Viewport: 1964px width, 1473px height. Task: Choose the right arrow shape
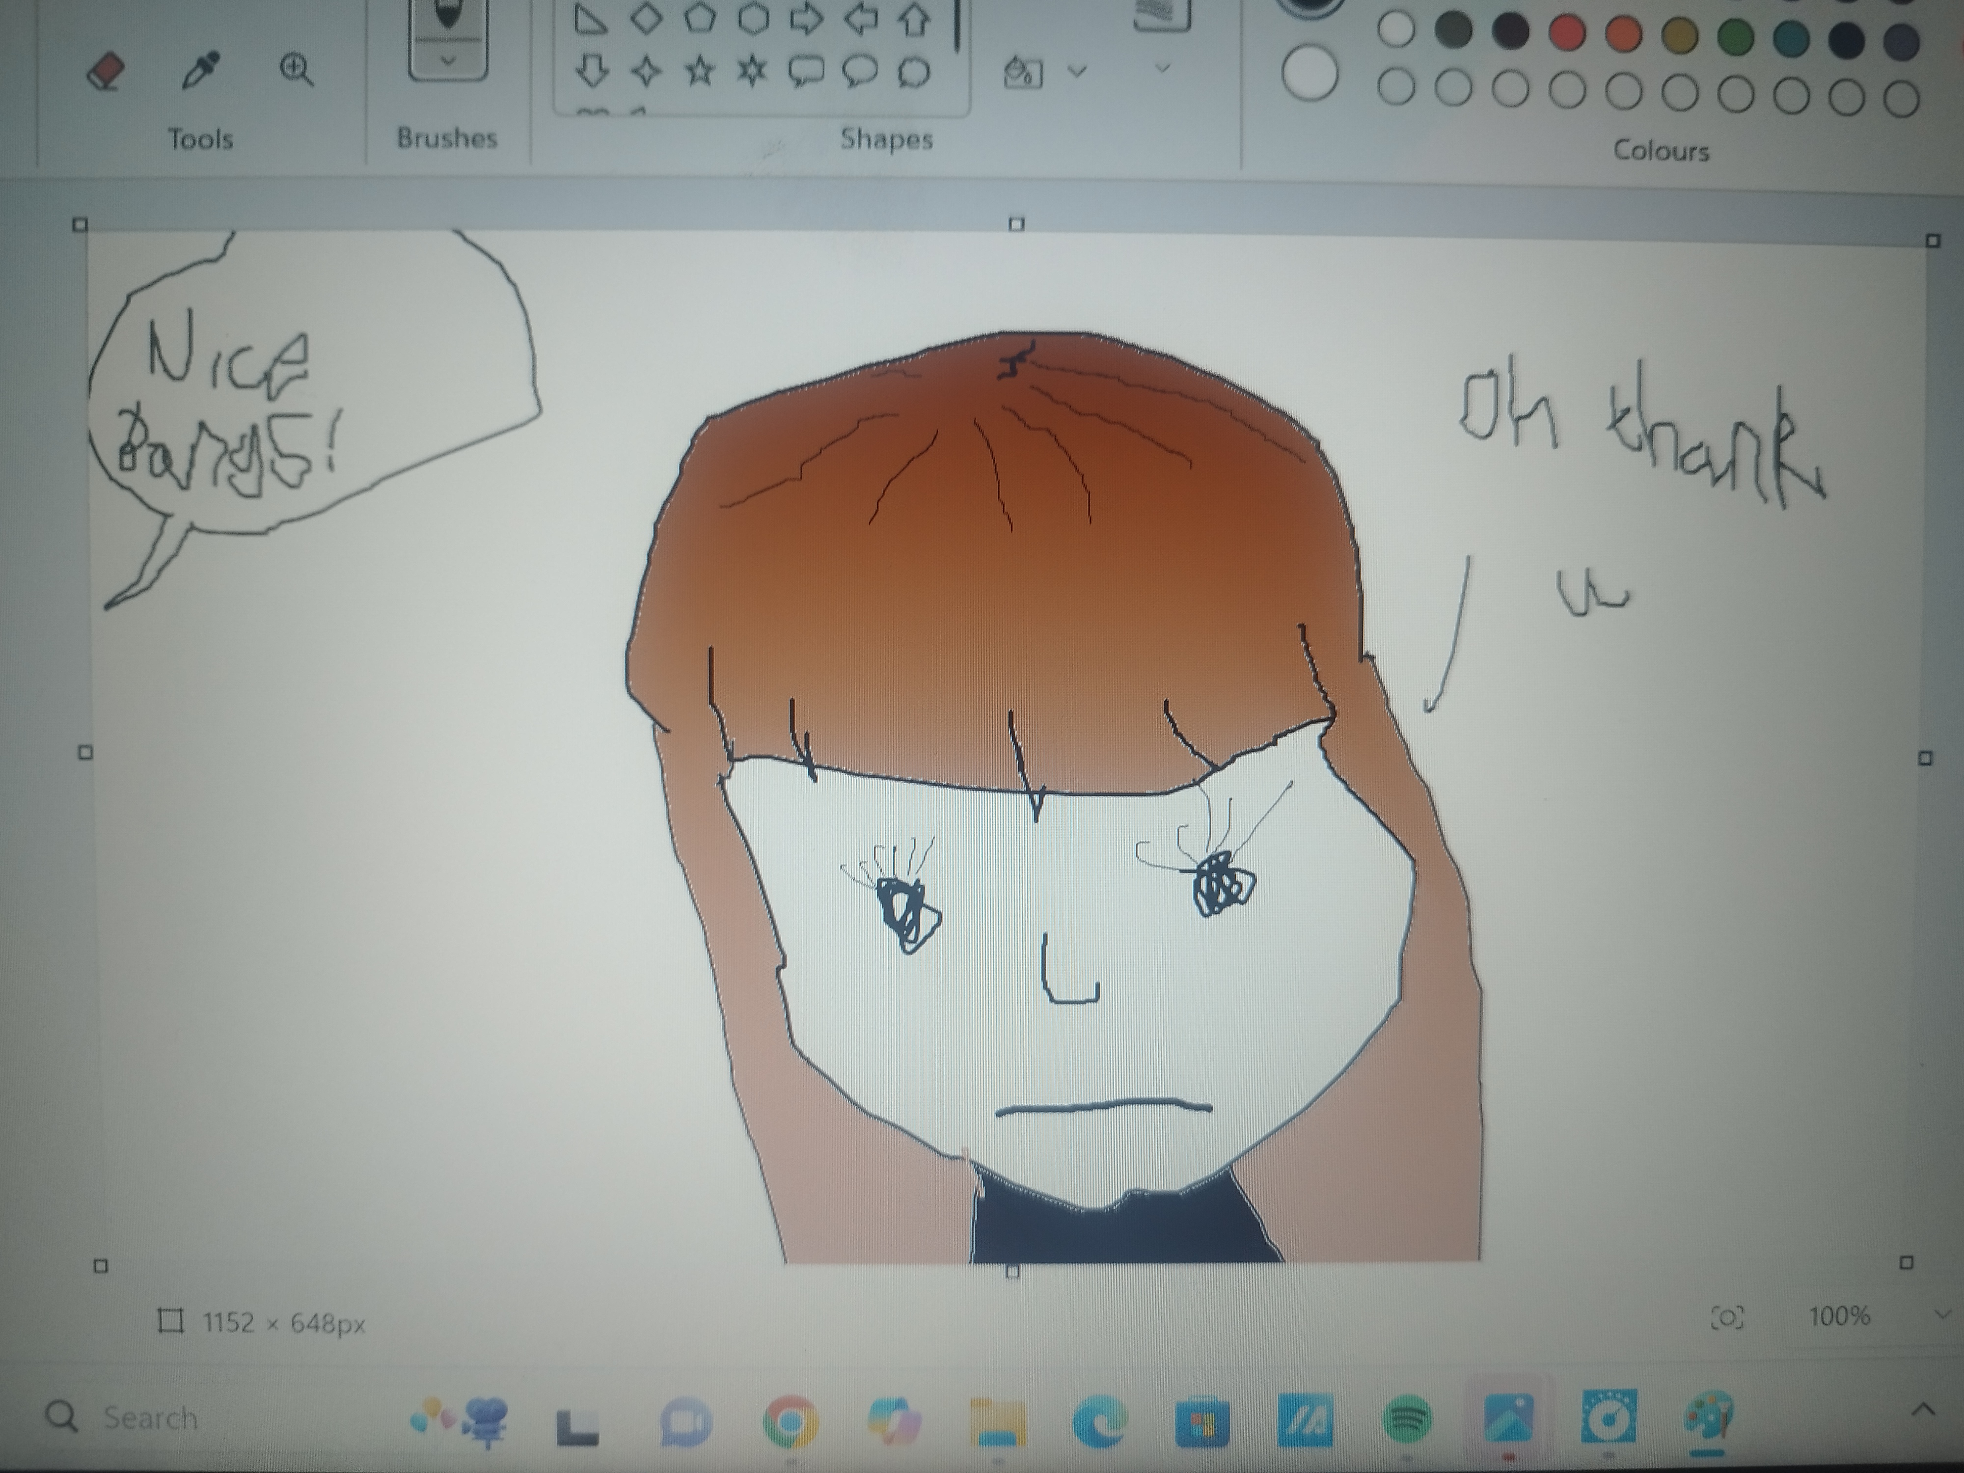click(x=806, y=19)
